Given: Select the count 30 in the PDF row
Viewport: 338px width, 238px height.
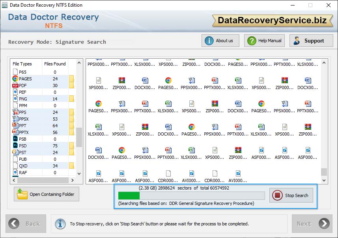Looking at the screenshot, I should tap(55, 86).
